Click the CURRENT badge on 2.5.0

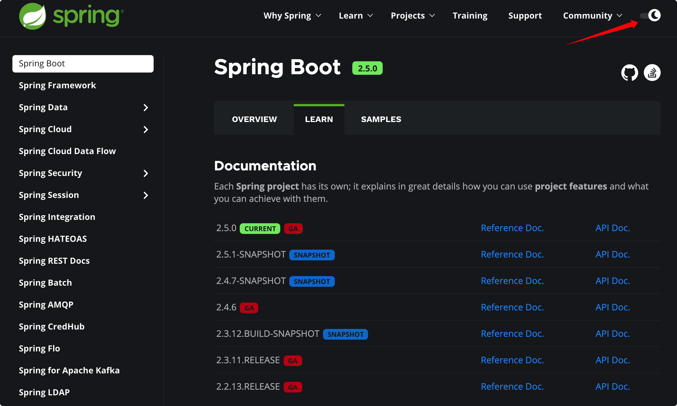(260, 229)
